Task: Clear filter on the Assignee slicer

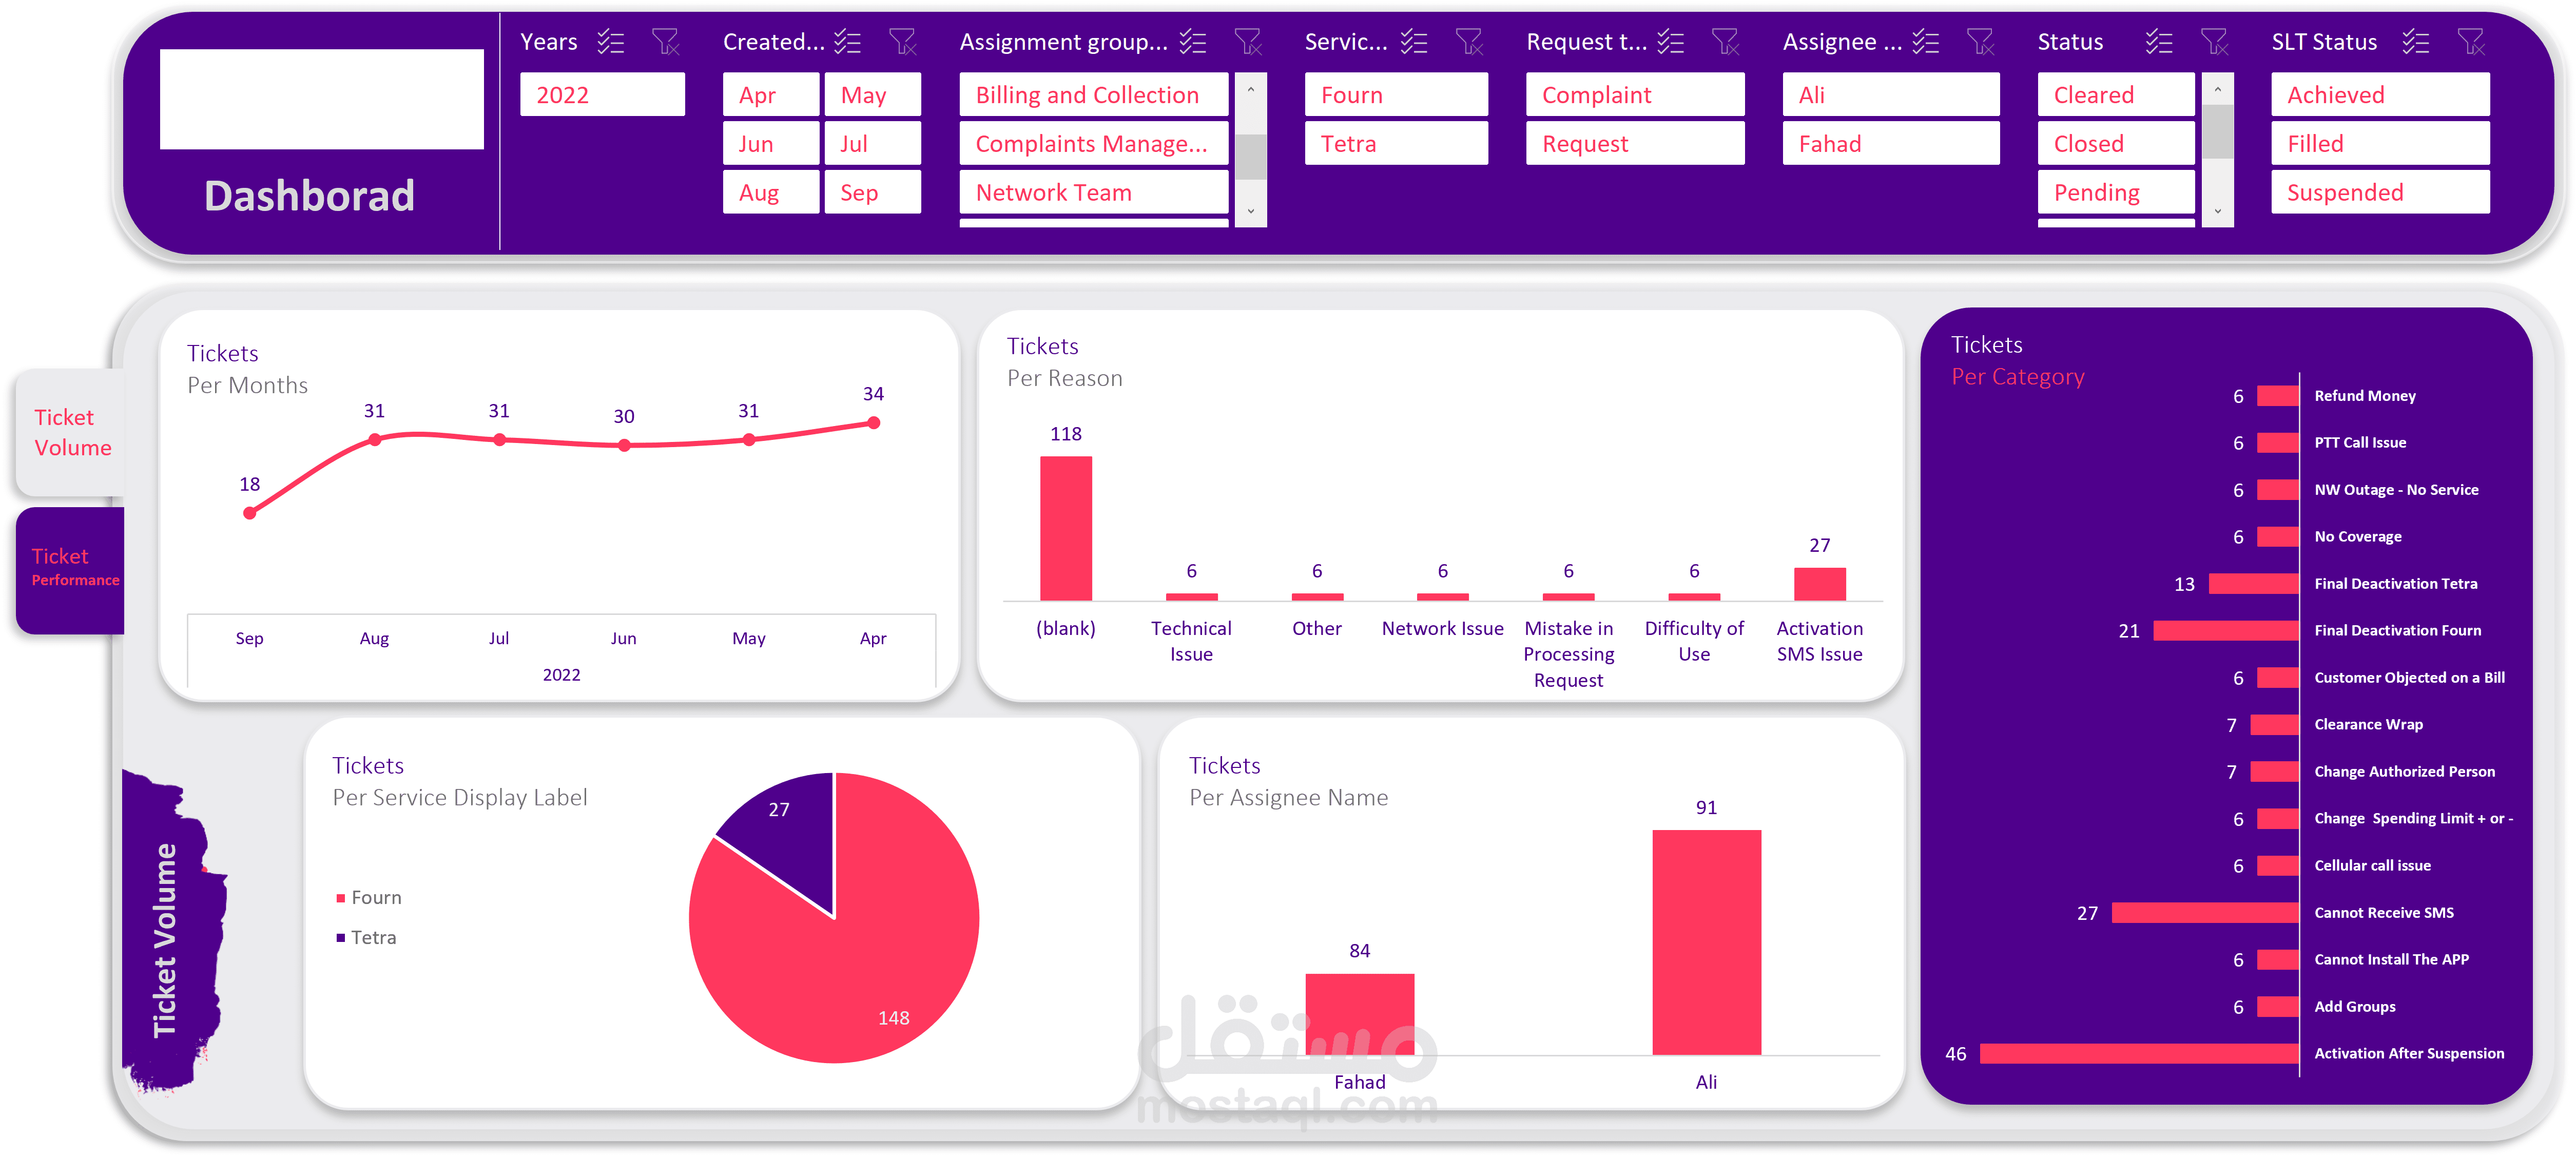Action: point(1980,42)
